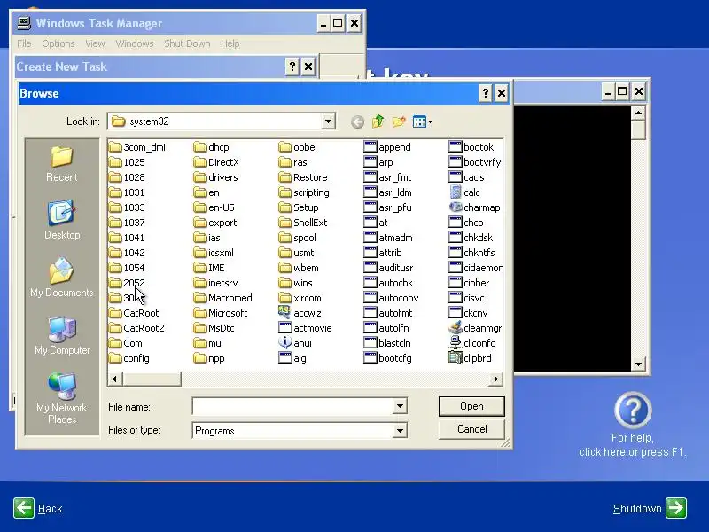This screenshot has width=709, height=532.
Task: Click the black window's scroll down arrow
Action: click(638, 364)
